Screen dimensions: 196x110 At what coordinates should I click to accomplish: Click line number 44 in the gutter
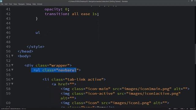[8, 23]
